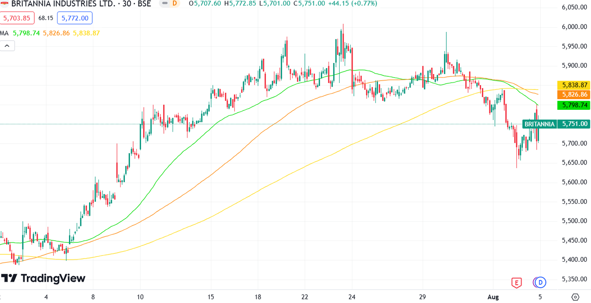Click the change value +44.15 (+0.77%)
Image resolution: width=591 pixels, height=303 pixels.
(353, 4)
